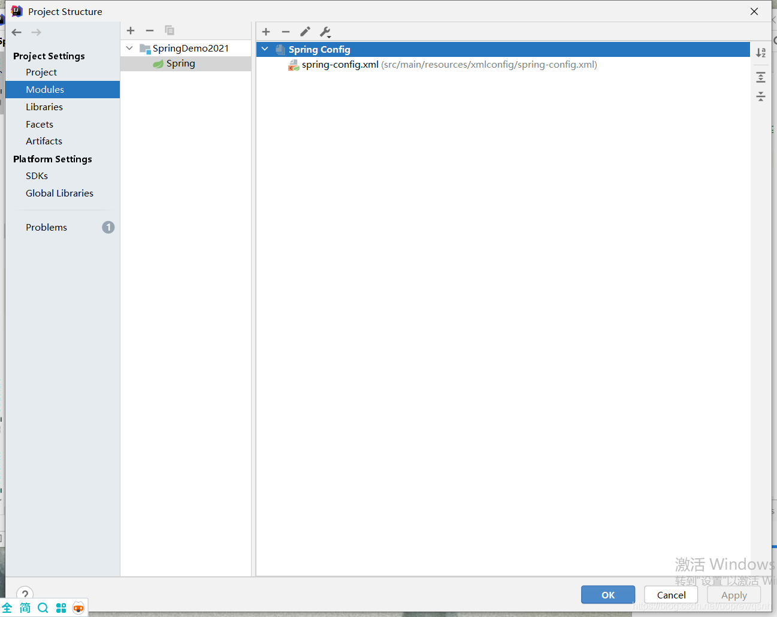Select the Spring facet row
Screen dimensions: 777x617
tap(186, 63)
